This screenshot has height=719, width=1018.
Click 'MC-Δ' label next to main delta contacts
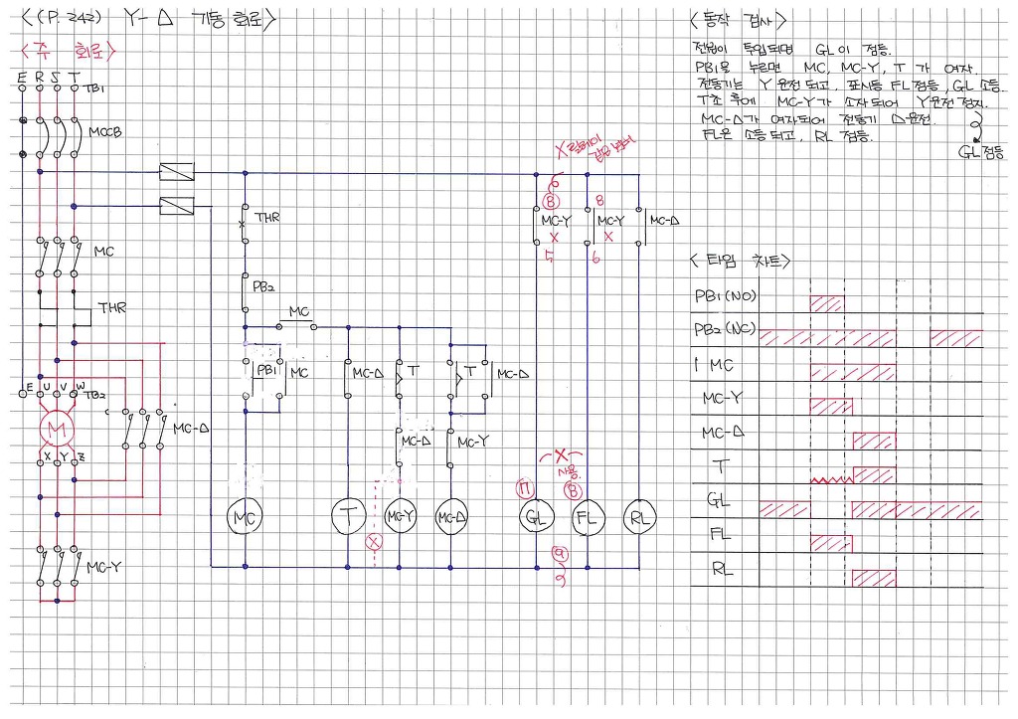191,429
